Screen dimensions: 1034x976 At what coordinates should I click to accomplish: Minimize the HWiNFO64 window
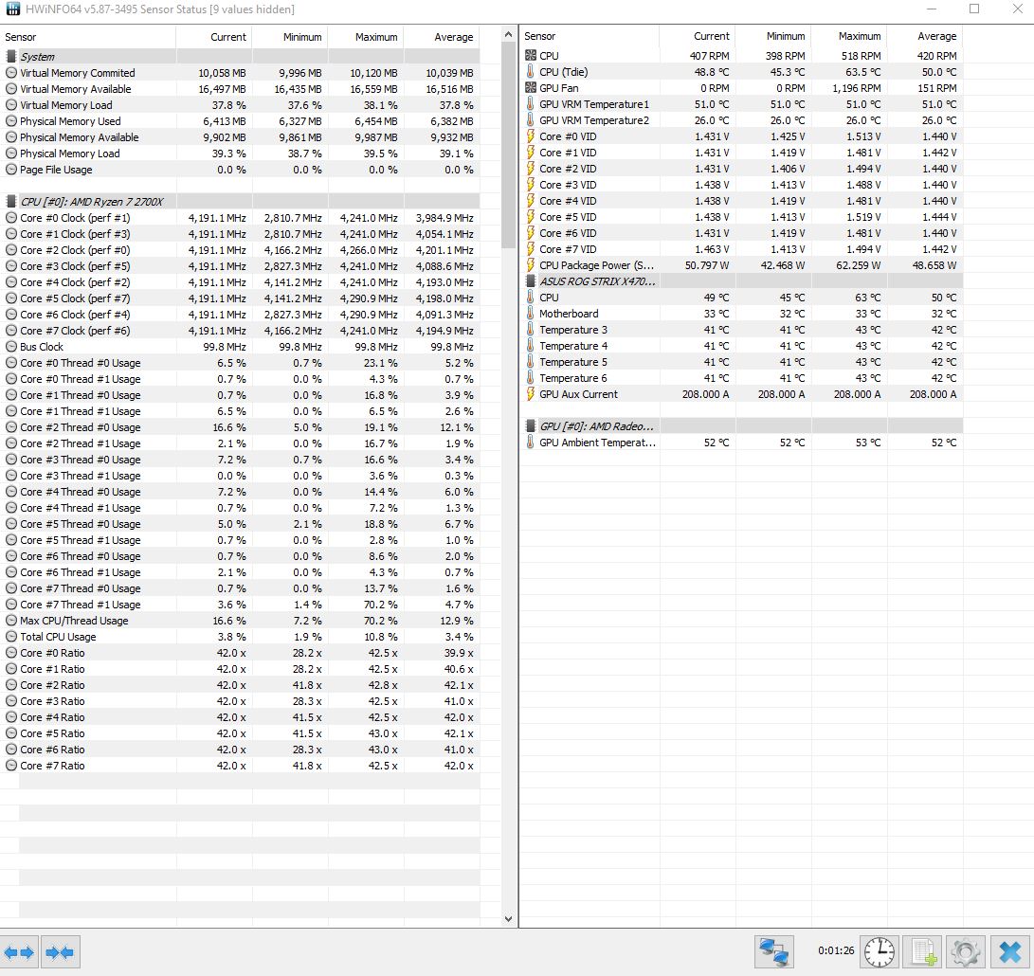tap(932, 9)
